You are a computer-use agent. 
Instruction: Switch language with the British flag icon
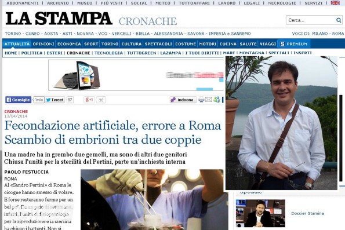click(335, 3)
